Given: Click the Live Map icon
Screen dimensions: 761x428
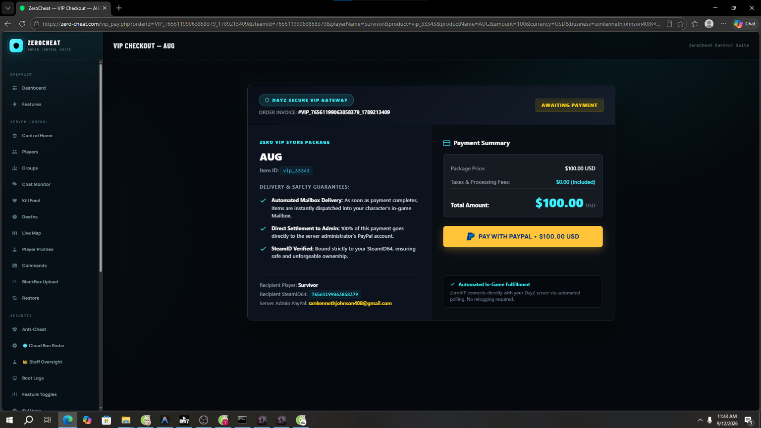Looking at the screenshot, I should click(14, 233).
